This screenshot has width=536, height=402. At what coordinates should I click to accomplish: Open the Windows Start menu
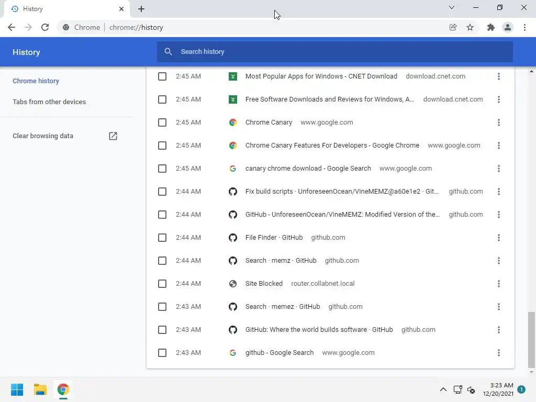pyautogui.click(x=17, y=389)
